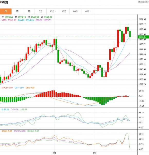Open the 基本面分析 link at top right
This screenshot has width=149, height=155.
point(144,2)
